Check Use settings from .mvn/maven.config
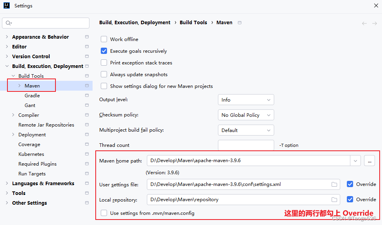 [104, 213]
